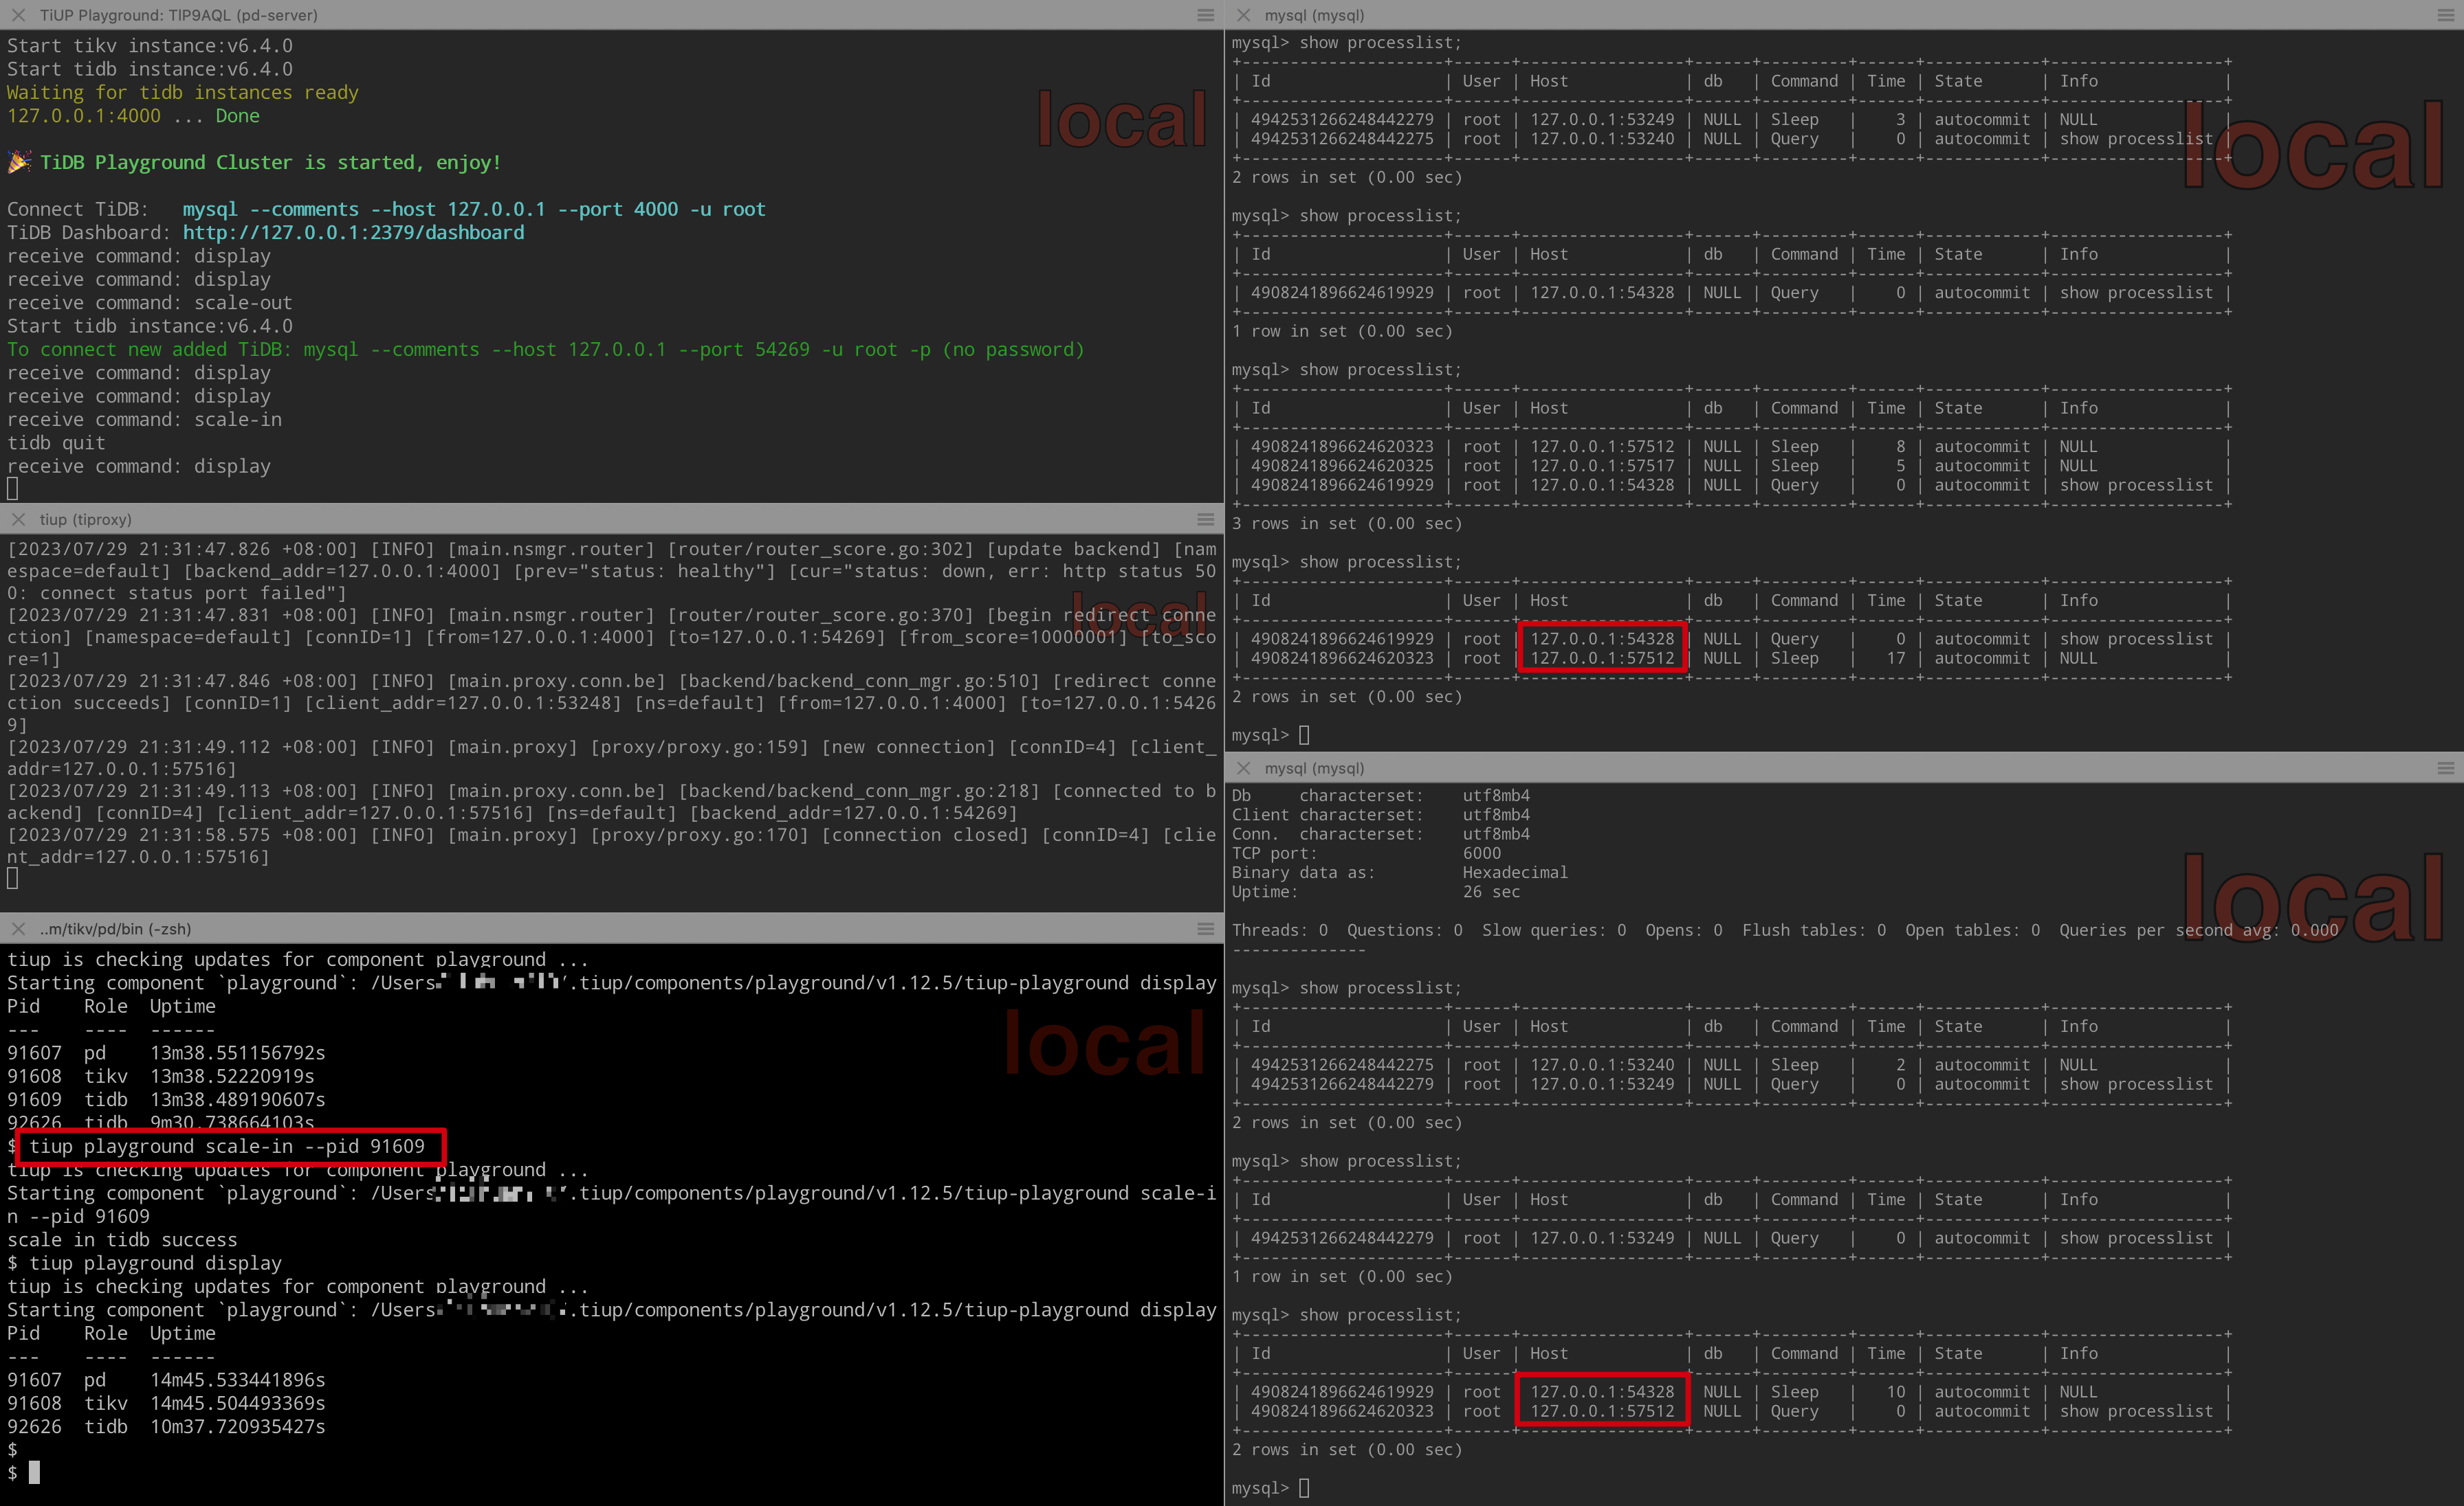Select the 'TiUP Playground: TIP9AQL (pd-server)' title
The image size is (2464, 1506).
pos(178,15)
